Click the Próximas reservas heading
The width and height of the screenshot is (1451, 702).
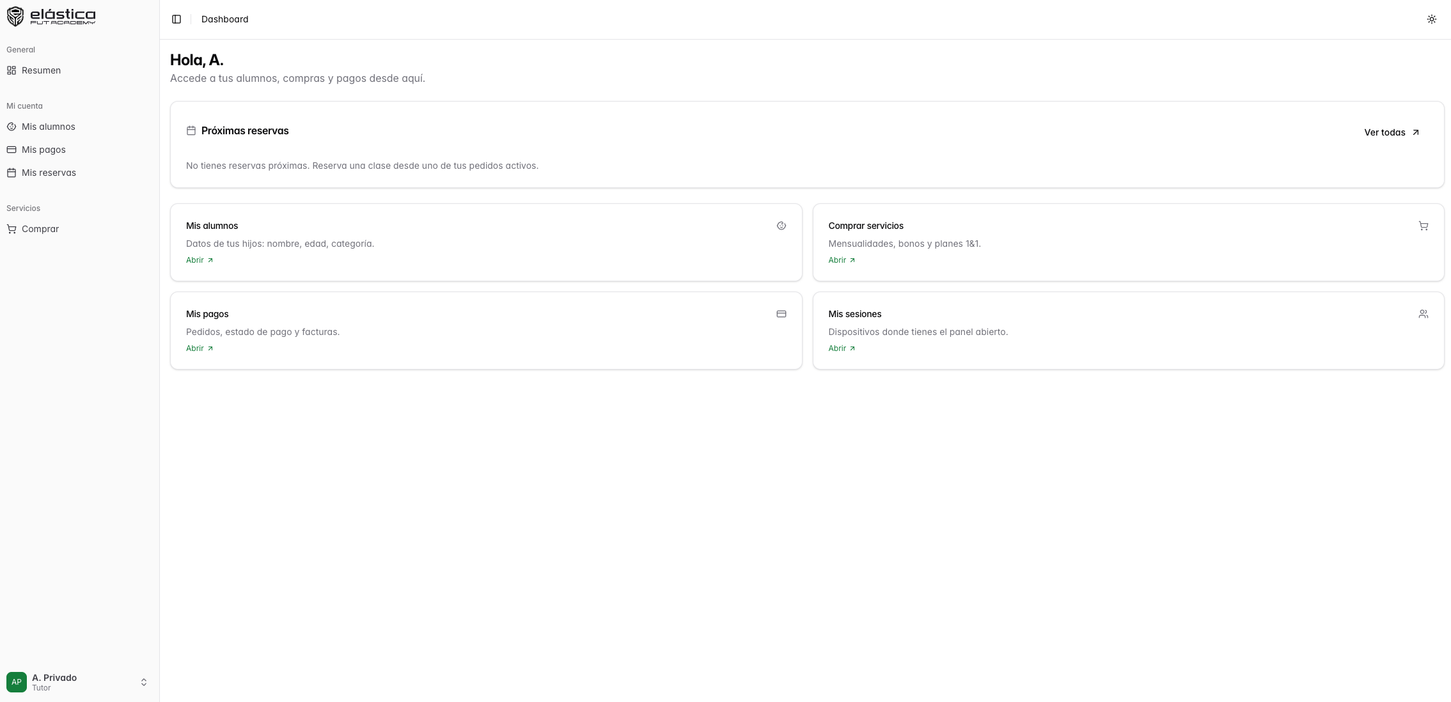point(245,130)
